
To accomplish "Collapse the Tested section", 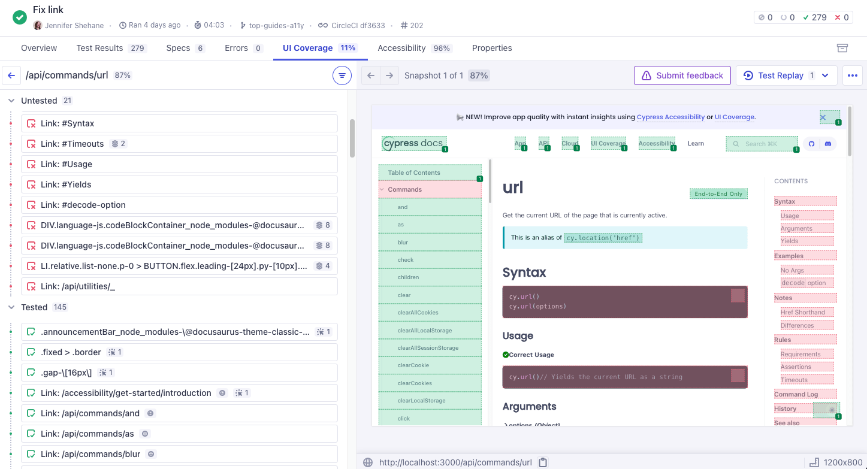I will coord(11,307).
